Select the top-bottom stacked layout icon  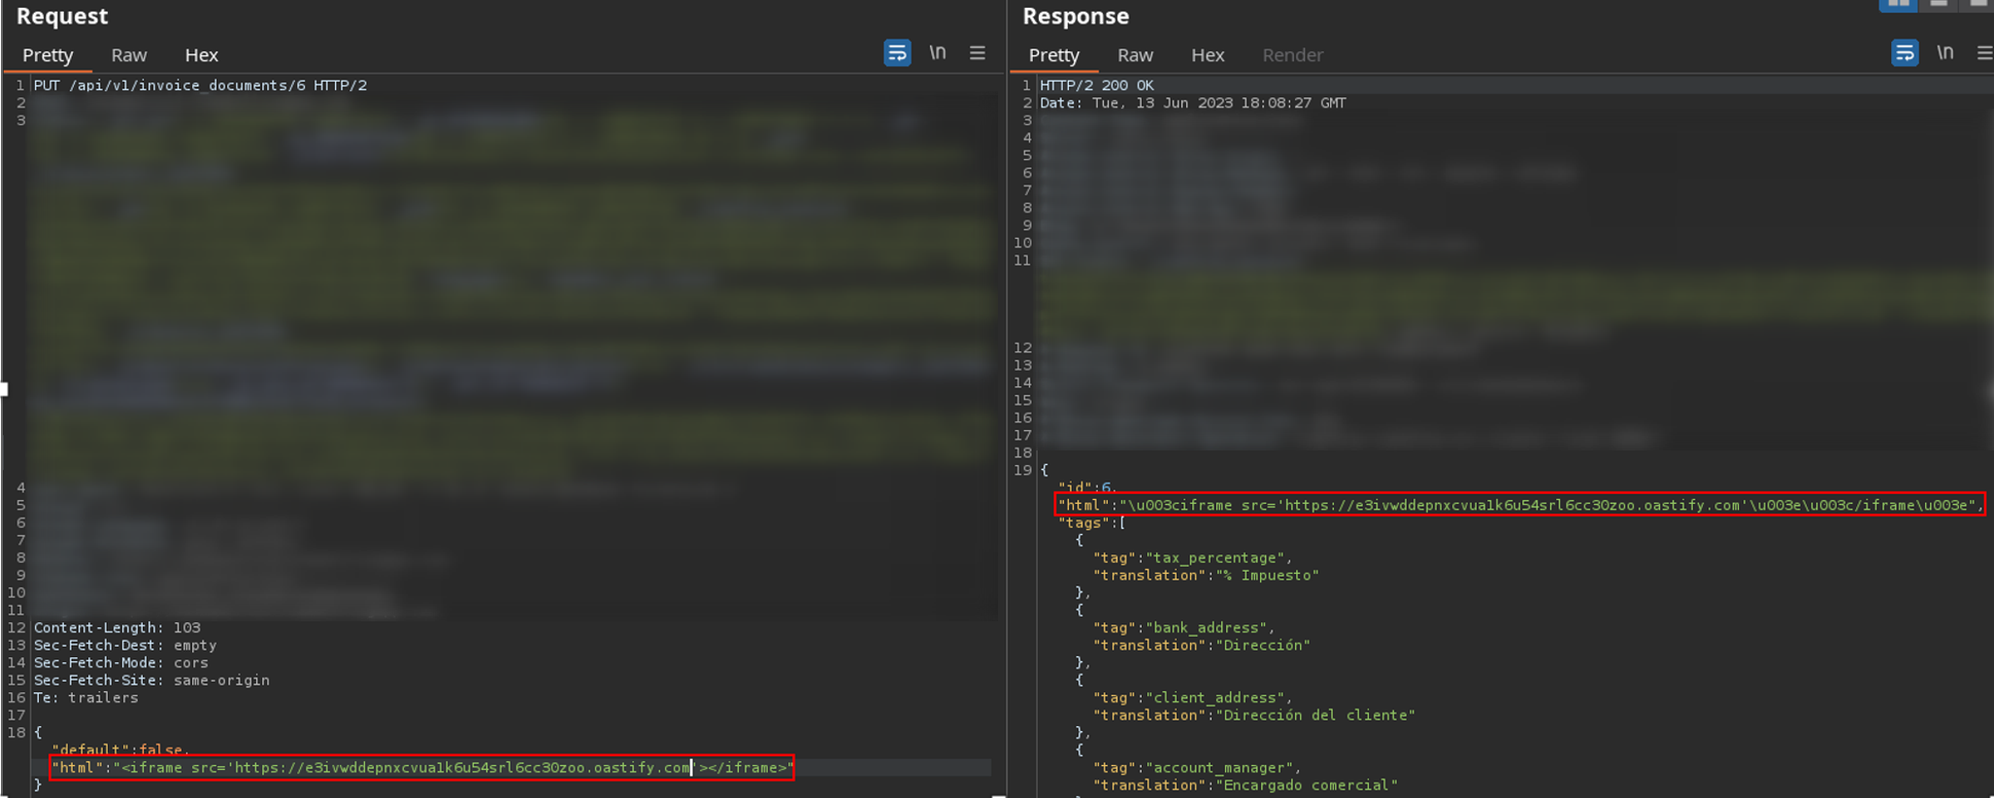tap(1939, 5)
